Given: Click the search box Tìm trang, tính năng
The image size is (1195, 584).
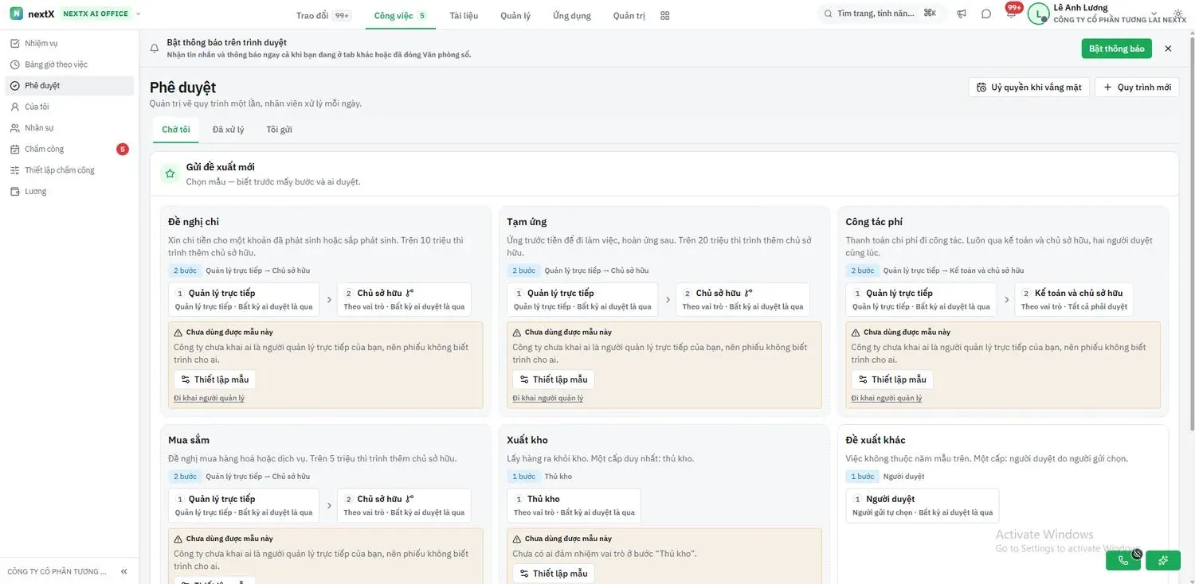Looking at the screenshot, I should click(x=881, y=14).
